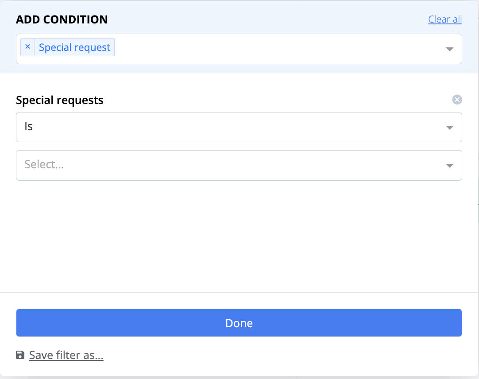Expand the 'Is' operator dropdown arrow
479x379 pixels.
tap(449, 128)
